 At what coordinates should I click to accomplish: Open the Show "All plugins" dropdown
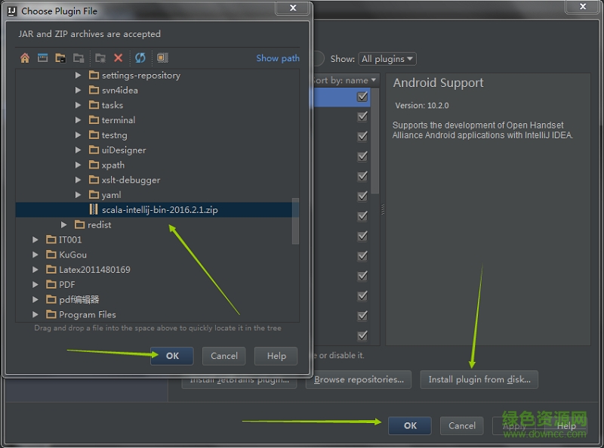[387, 59]
